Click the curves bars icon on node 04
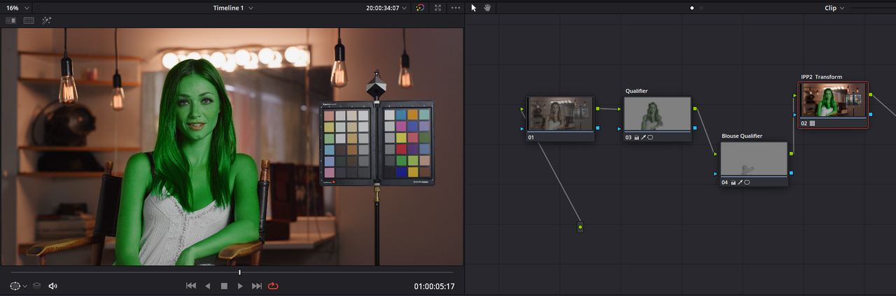This screenshot has width=896, height=296. pos(734,182)
